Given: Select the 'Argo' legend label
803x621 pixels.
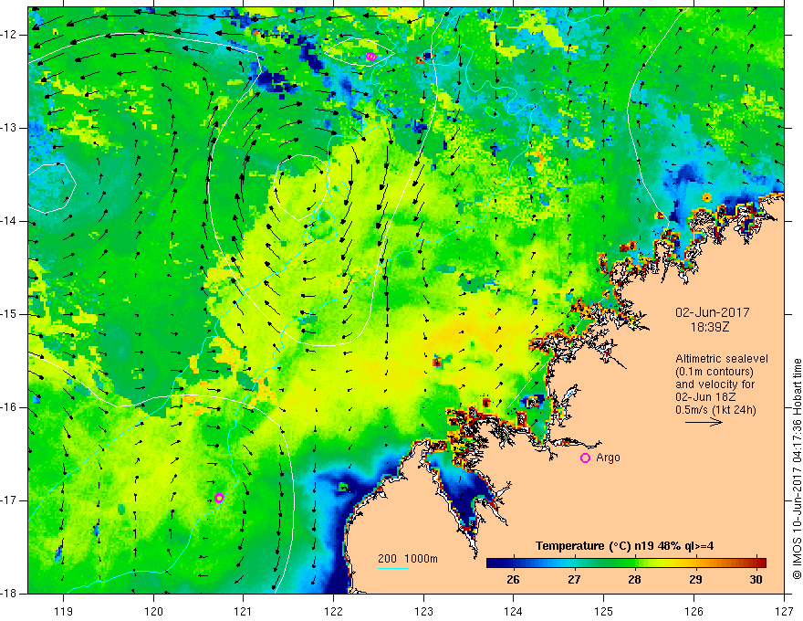Looking at the screenshot, I should click(608, 458).
